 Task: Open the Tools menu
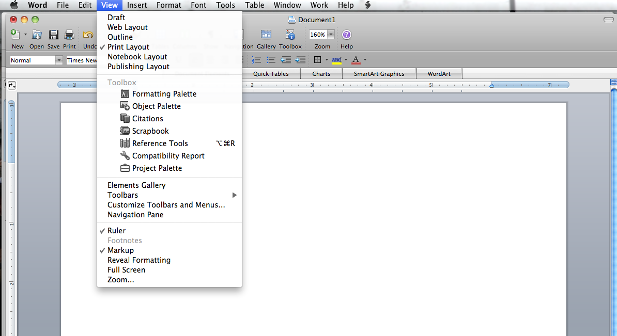tap(225, 5)
